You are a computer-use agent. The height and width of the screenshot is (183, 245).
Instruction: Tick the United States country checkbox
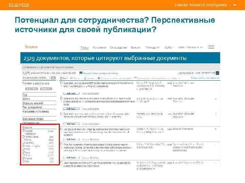click(23, 137)
